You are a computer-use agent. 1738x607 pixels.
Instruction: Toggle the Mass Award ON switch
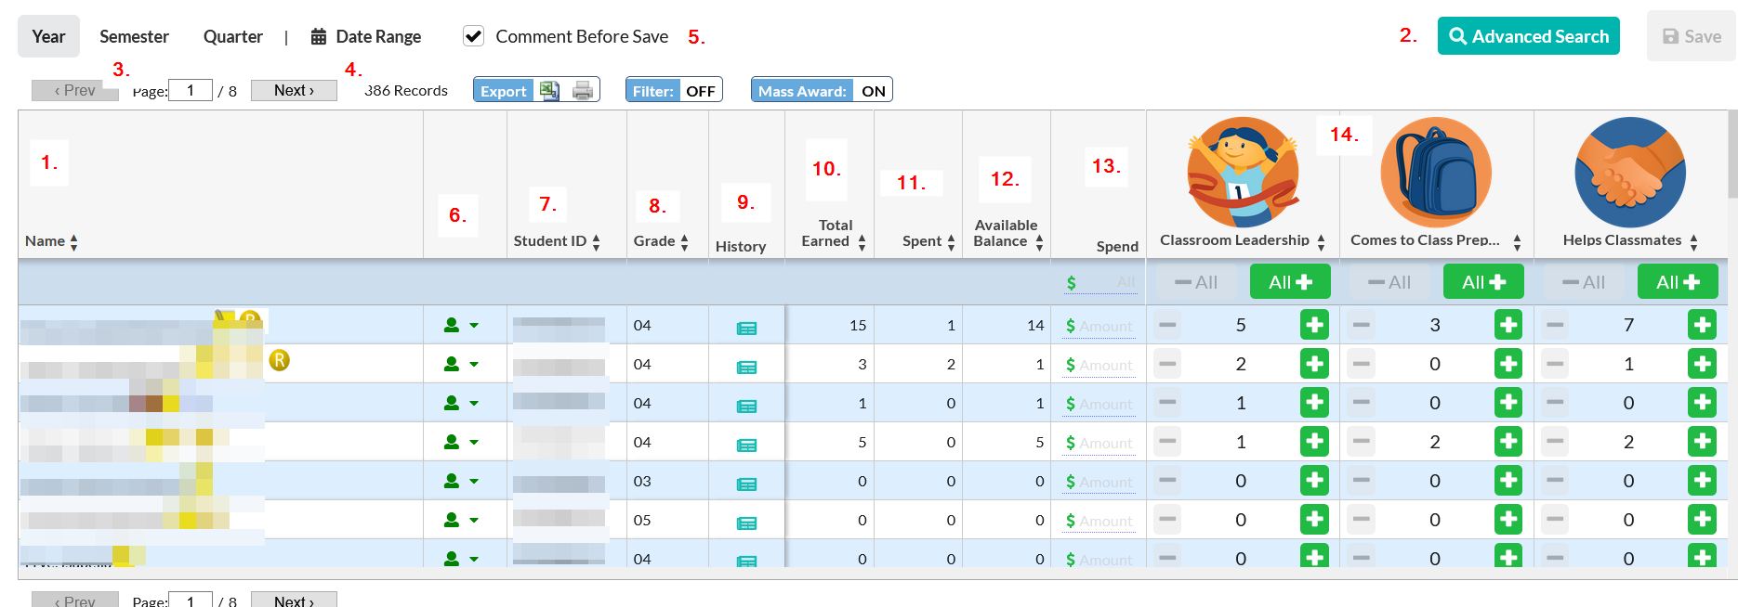[x=822, y=90]
